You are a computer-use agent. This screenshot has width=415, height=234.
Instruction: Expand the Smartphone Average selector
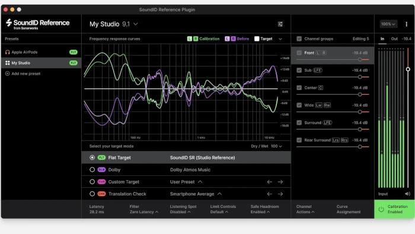tap(196, 194)
